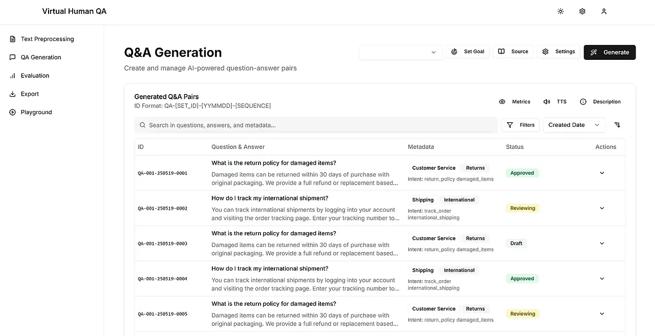
Task: Open the user profile icon
Action: coord(604,11)
